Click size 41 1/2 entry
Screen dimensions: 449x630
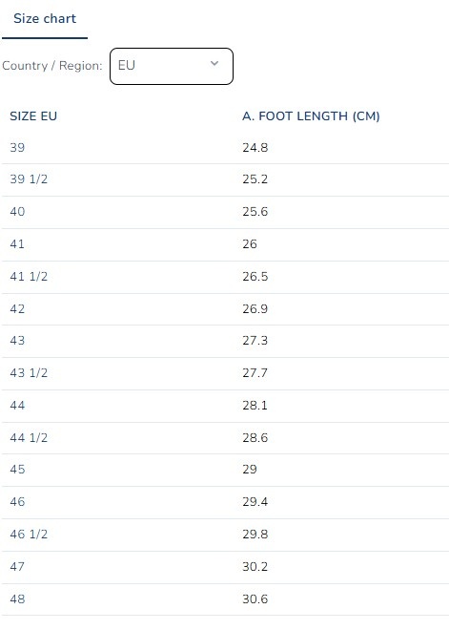[x=225, y=277]
